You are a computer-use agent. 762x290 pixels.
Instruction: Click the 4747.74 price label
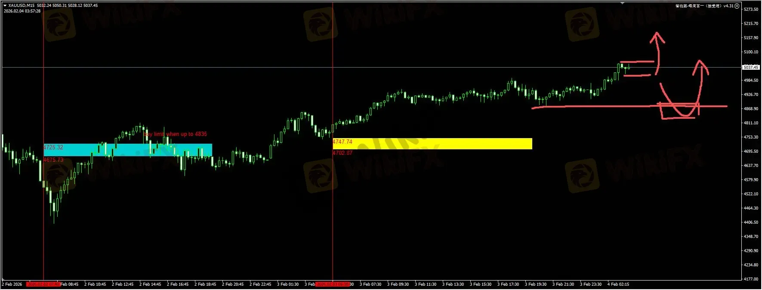(x=342, y=142)
